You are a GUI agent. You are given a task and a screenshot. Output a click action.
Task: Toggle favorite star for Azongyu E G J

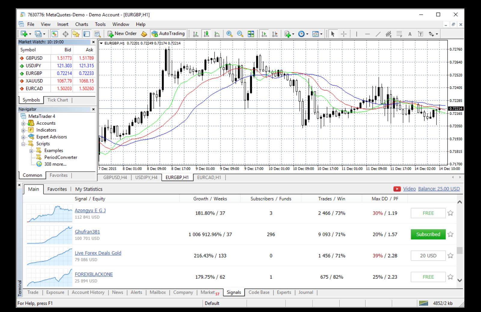click(450, 213)
